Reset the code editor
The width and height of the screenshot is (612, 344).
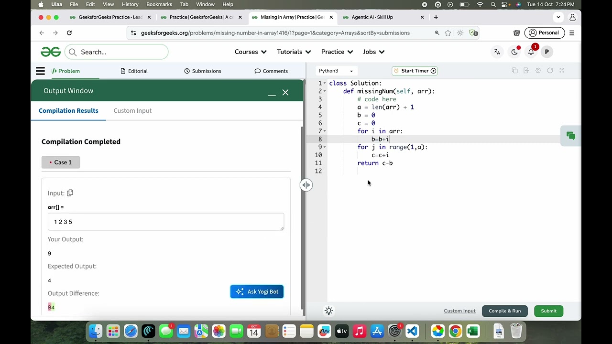[x=550, y=71]
